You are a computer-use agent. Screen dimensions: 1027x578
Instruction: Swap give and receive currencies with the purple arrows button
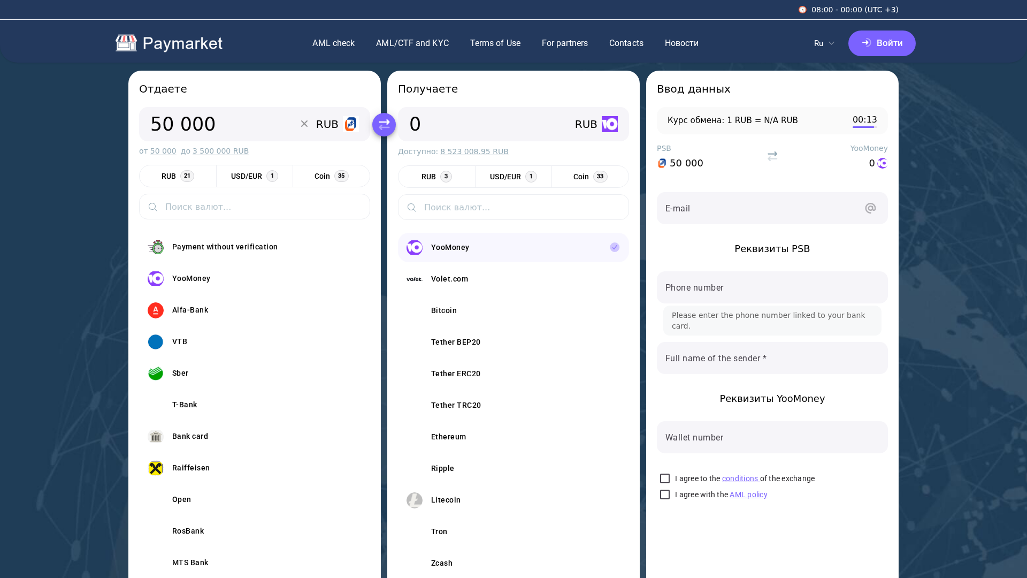(384, 125)
